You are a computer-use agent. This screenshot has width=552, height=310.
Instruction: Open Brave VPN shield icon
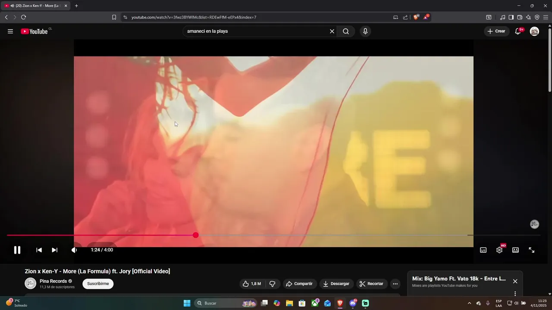[537, 17]
